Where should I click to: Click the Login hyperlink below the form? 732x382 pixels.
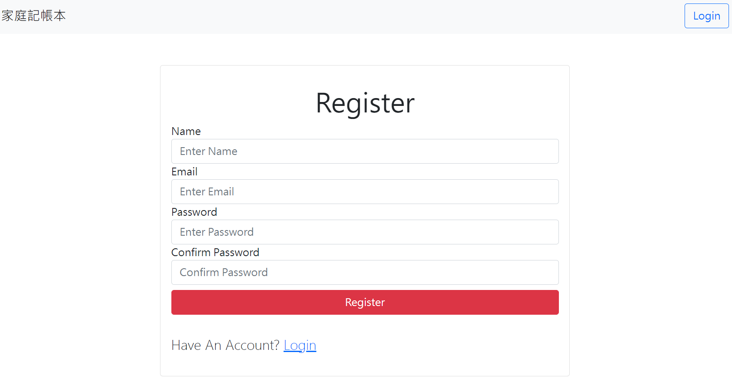point(300,345)
